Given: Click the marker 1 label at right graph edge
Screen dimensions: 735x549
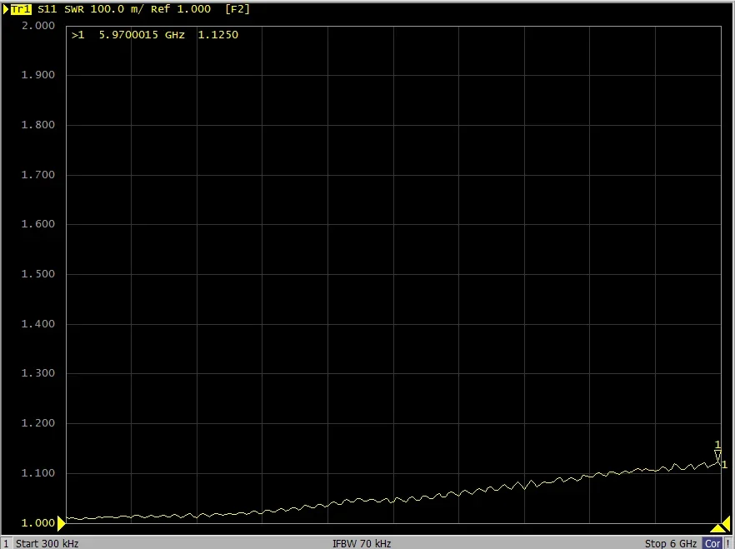Looking at the screenshot, I should point(725,465).
